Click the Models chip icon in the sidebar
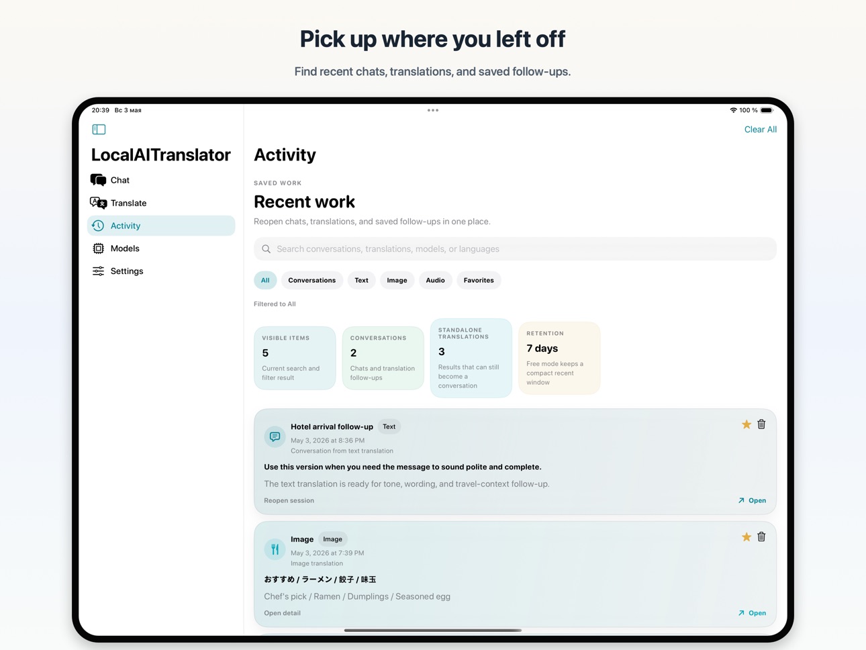This screenshot has height=650, width=866. coord(98,248)
